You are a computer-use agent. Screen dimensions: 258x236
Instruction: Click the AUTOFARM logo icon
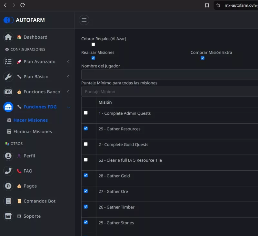(x=8, y=20)
